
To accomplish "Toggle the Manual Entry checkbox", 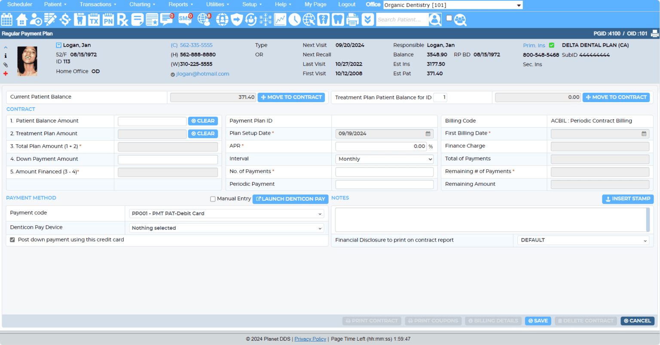I will tap(213, 199).
